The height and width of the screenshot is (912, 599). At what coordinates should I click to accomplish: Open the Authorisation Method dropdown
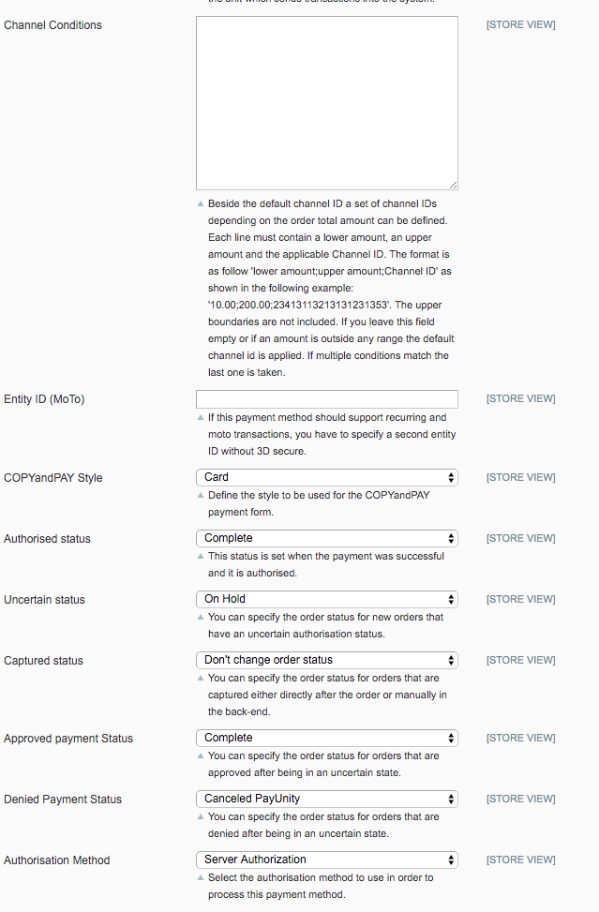point(326,860)
